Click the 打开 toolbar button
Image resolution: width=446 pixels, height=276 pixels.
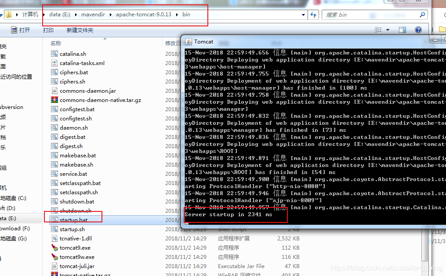(x=21, y=30)
